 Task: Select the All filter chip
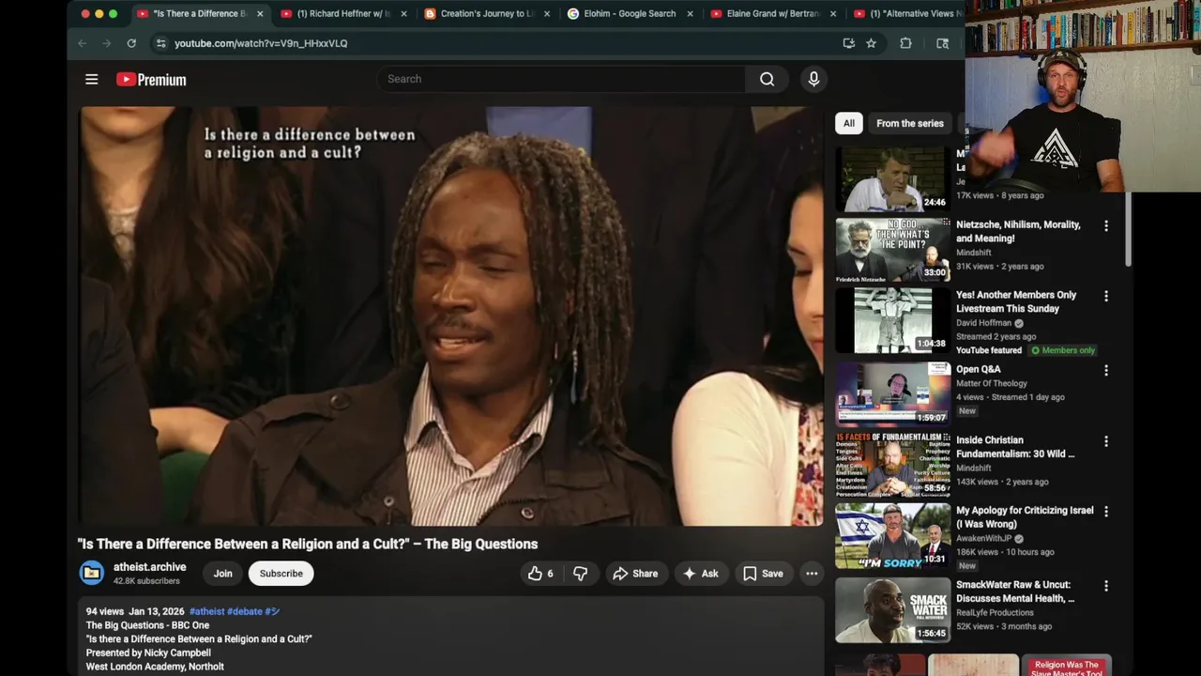848,123
